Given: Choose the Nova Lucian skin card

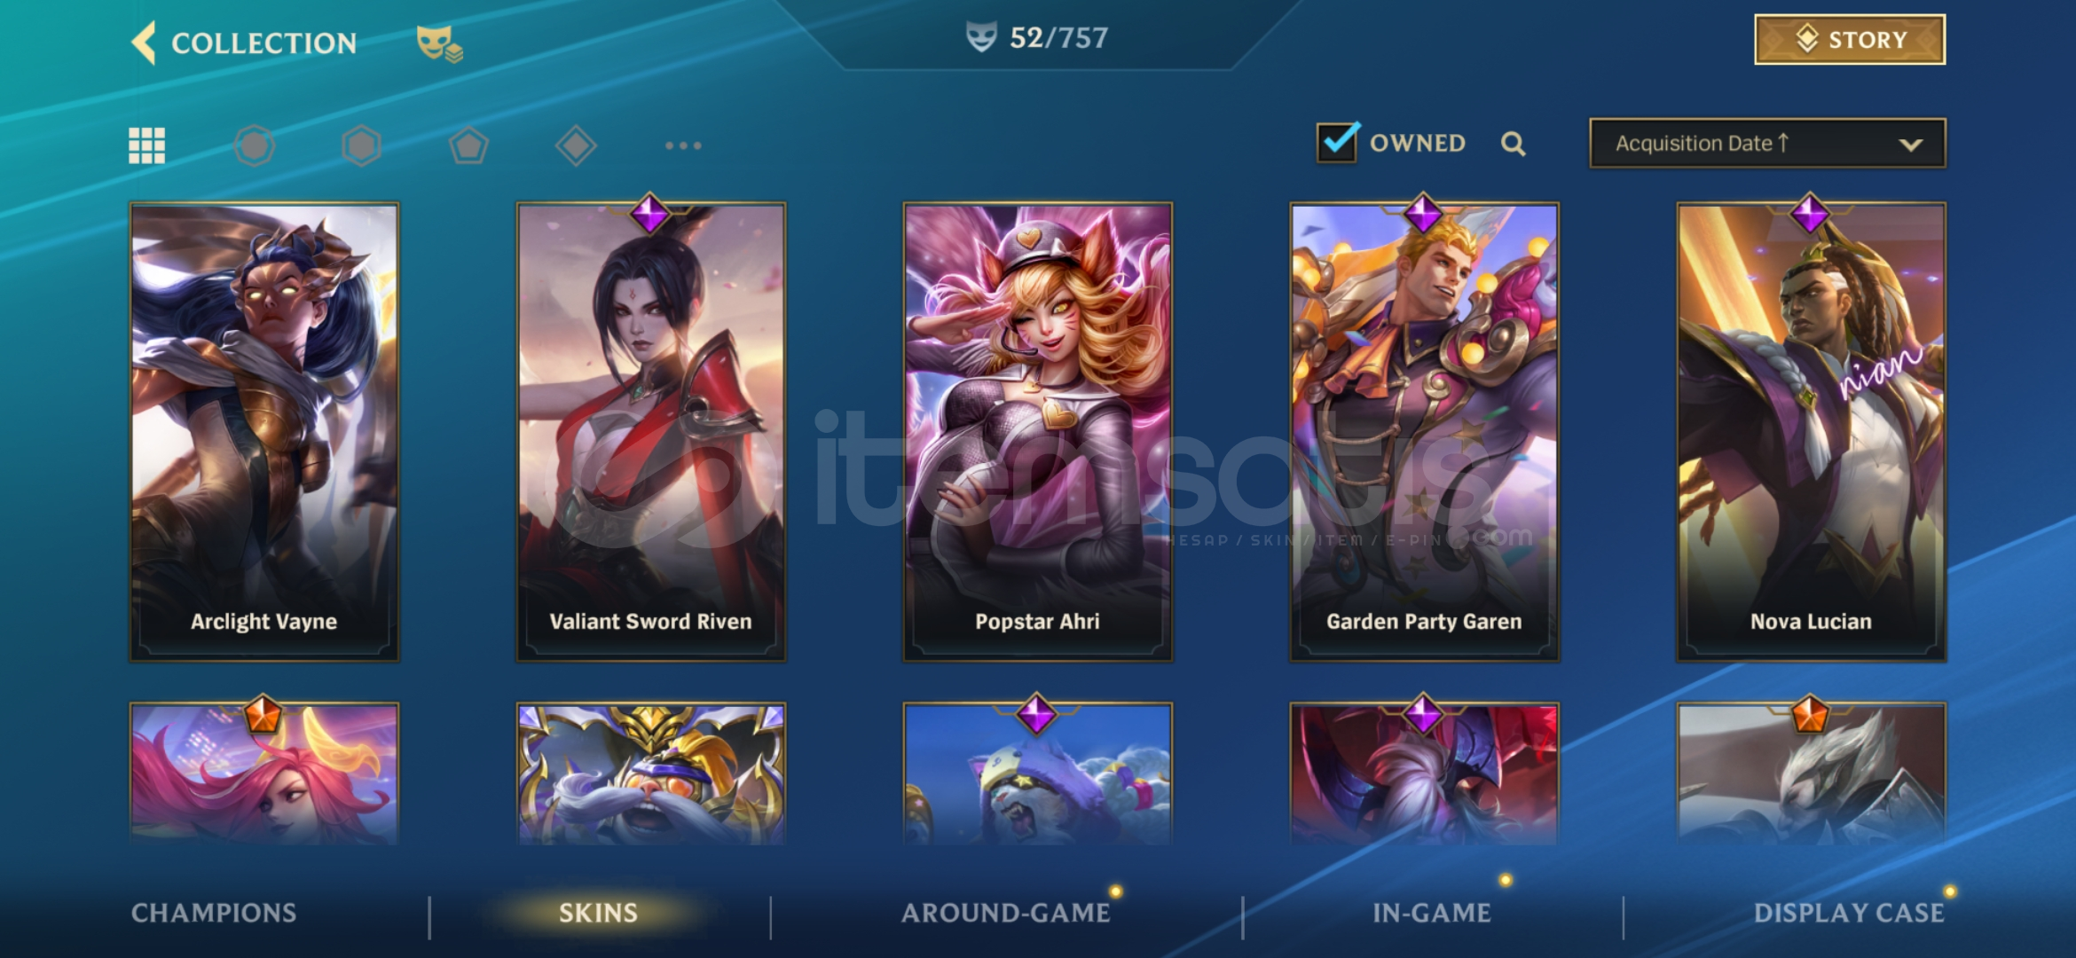Looking at the screenshot, I should (1811, 432).
